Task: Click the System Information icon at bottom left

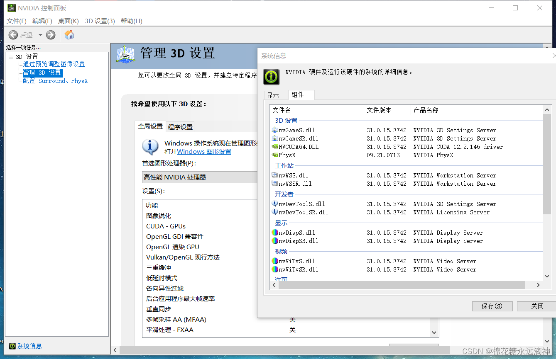Action: 12,346
